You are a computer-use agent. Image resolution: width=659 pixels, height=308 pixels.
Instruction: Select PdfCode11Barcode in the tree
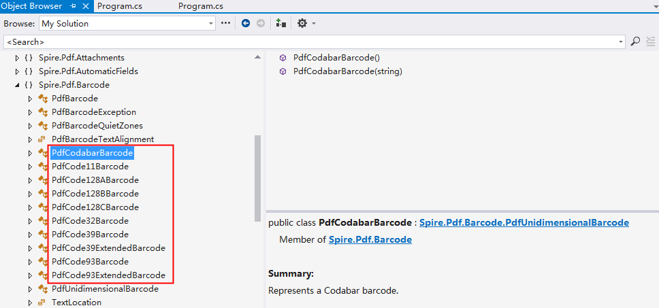click(x=90, y=167)
